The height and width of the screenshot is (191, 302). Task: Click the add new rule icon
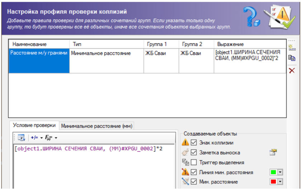[x=292, y=48]
